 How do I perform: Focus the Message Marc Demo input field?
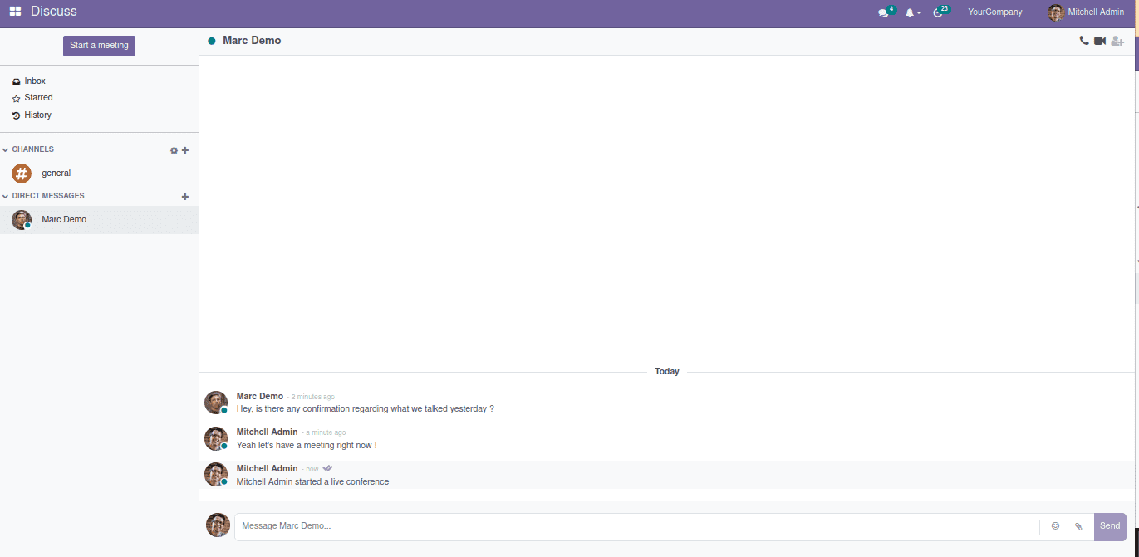tap(636, 526)
